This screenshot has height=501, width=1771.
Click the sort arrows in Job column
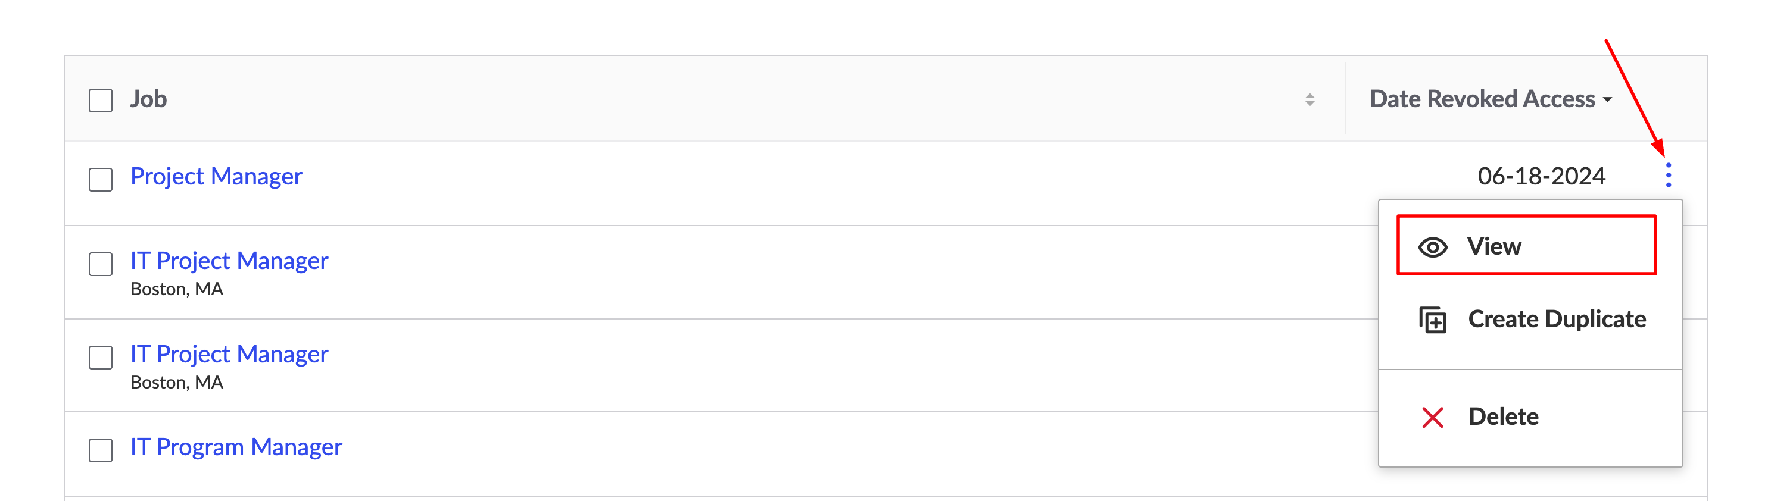1309,99
